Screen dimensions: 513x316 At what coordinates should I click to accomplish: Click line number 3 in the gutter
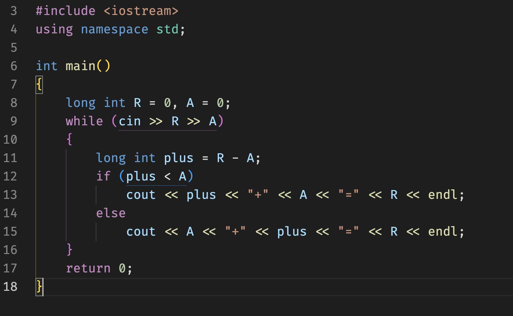(14, 11)
